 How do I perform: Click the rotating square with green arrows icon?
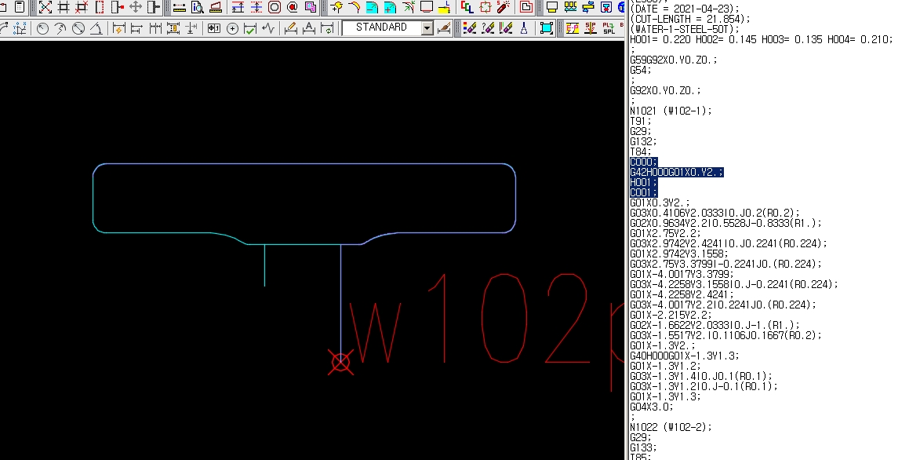click(x=485, y=7)
